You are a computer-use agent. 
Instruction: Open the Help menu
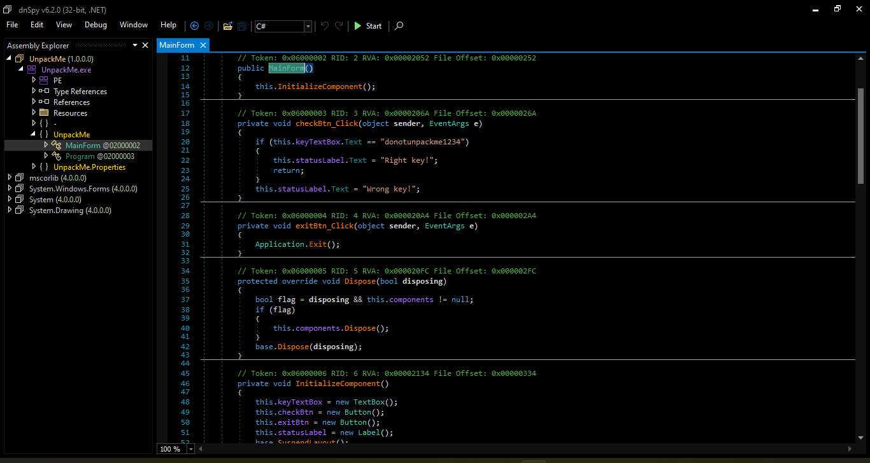coord(168,25)
